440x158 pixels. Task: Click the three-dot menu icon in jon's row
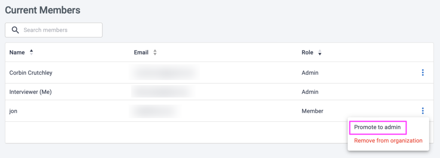pyautogui.click(x=423, y=111)
